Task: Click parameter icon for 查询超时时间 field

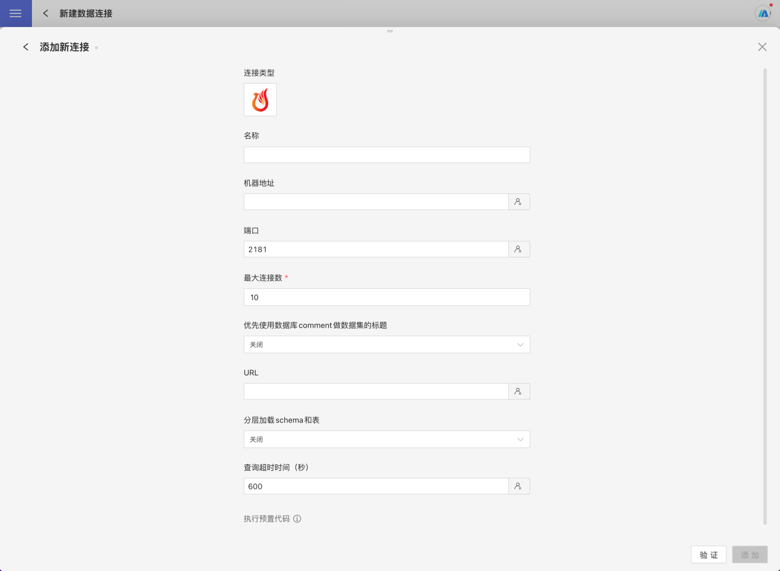Action: (518, 486)
